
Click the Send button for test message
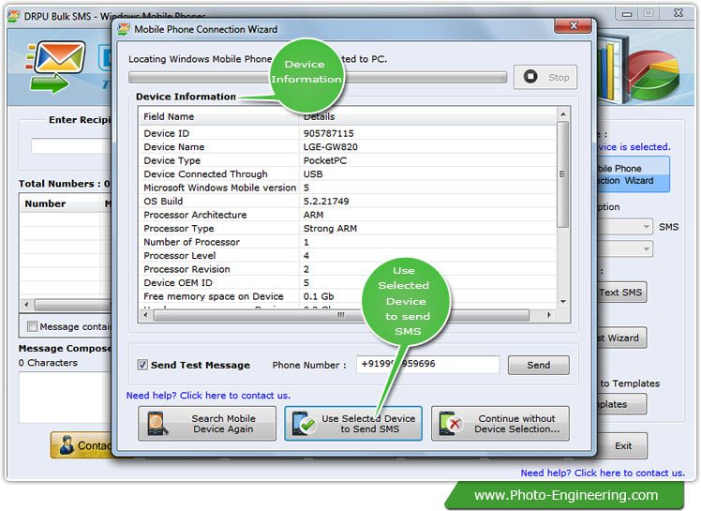(x=538, y=365)
